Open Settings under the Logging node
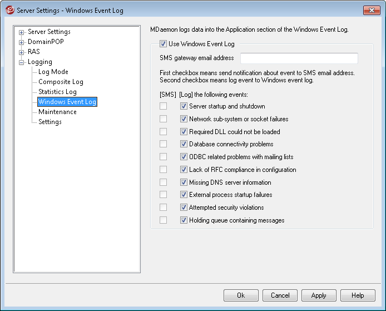The image size is (386, 311). [50, 122]
